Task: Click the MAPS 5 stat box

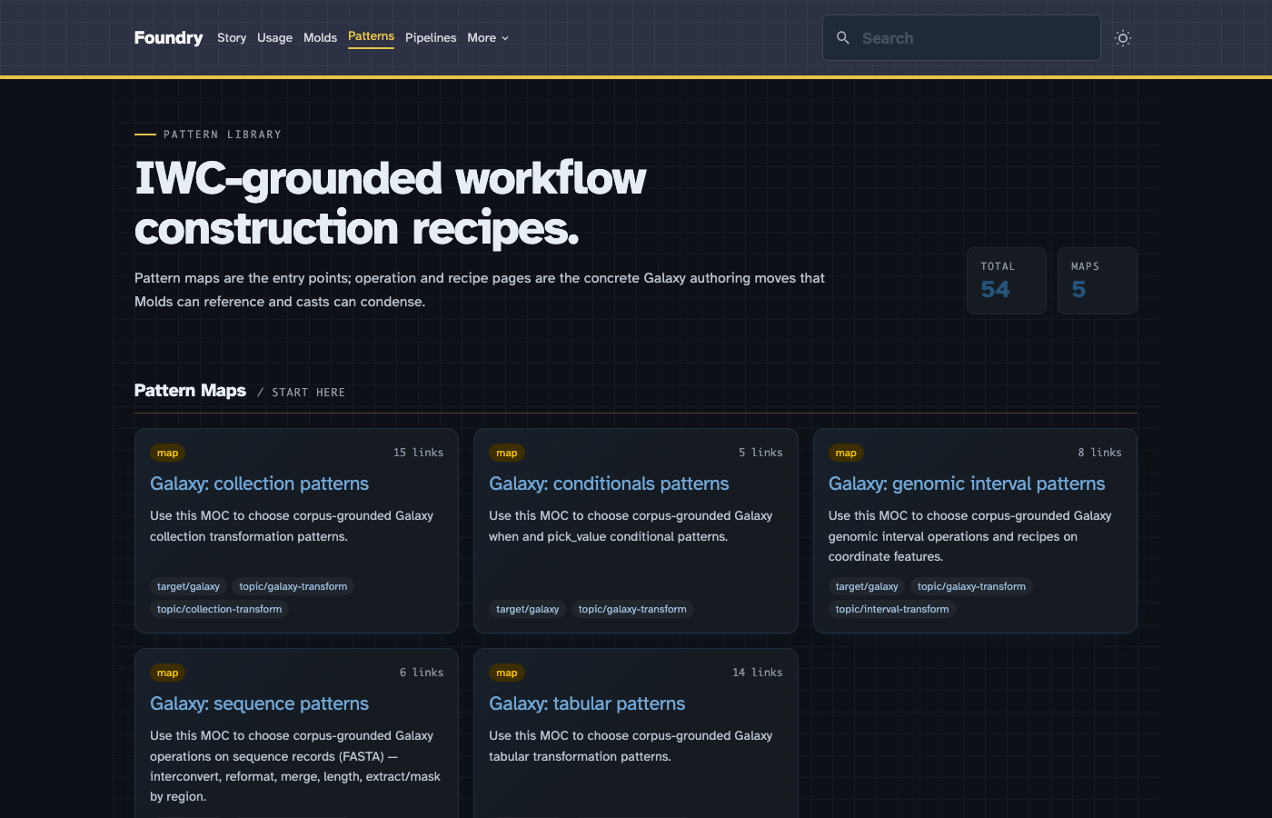Action: coord(1098,281)
